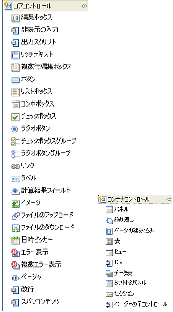Click the 非表示の入力 text label

(x=39, y=29)
